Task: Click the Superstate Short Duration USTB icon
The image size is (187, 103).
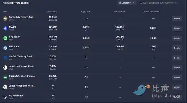Action: [x=5, y=78]
